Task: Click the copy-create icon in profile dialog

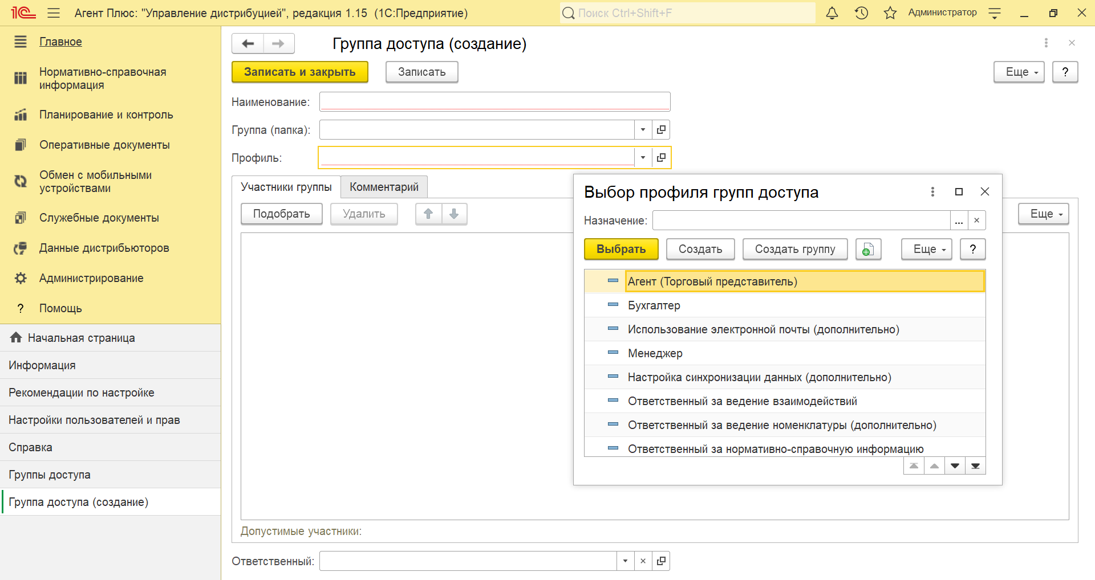Action: coord(867,249)
